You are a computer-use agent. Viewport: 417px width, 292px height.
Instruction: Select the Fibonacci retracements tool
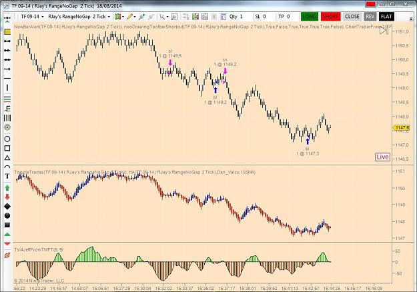pyautogui.click(x=7, y=99)
